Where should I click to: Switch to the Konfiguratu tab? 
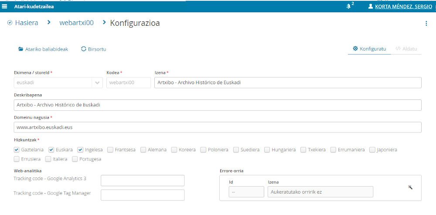(x=369, y=49)
